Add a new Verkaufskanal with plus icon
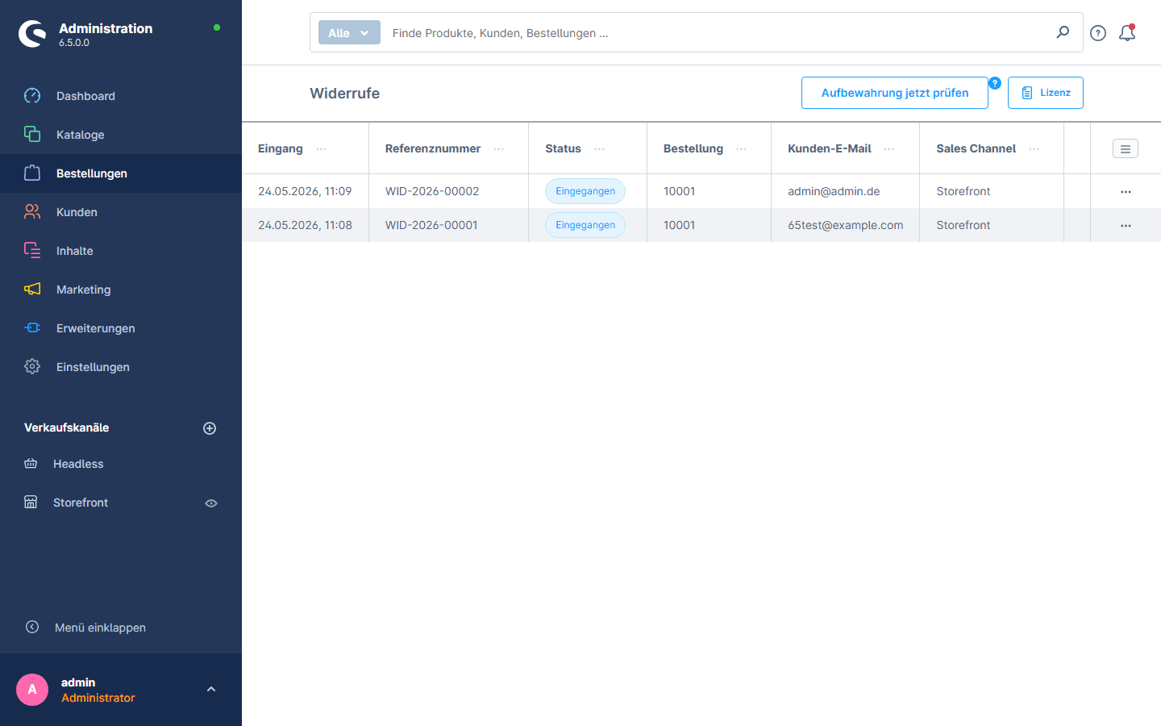Image resolution: width=1161 pixels, height=726 pixels. click(210, 428)
